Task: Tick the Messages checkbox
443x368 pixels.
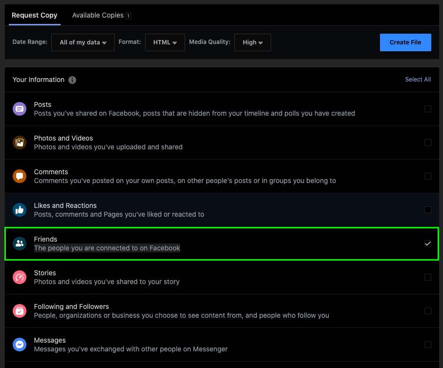Action: [428, 345]
